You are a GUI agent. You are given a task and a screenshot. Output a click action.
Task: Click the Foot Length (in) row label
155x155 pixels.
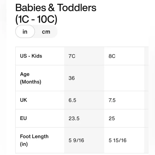point(34,140)
